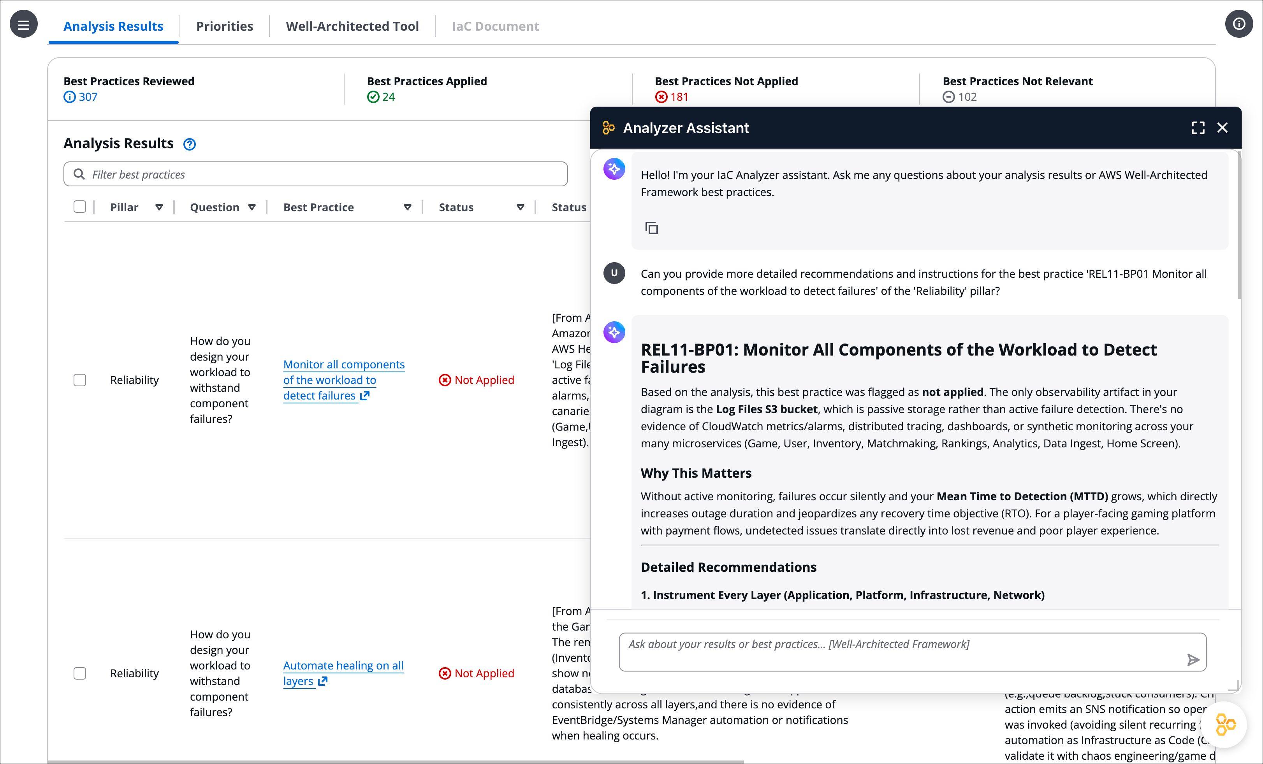The width and height of the screenshot is (1263, 764).
Task: Click the horizontal scrollbar at page bottom
Action: (x=395, y=762)
